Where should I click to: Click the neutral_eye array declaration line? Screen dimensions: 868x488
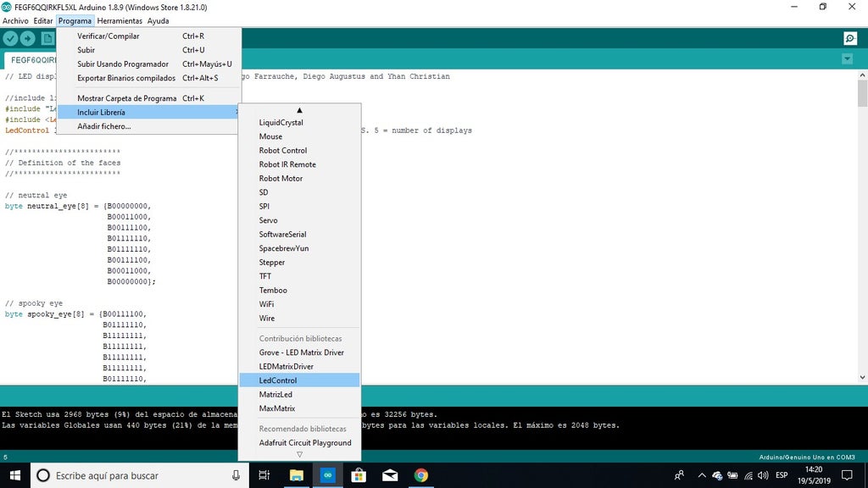78,206
